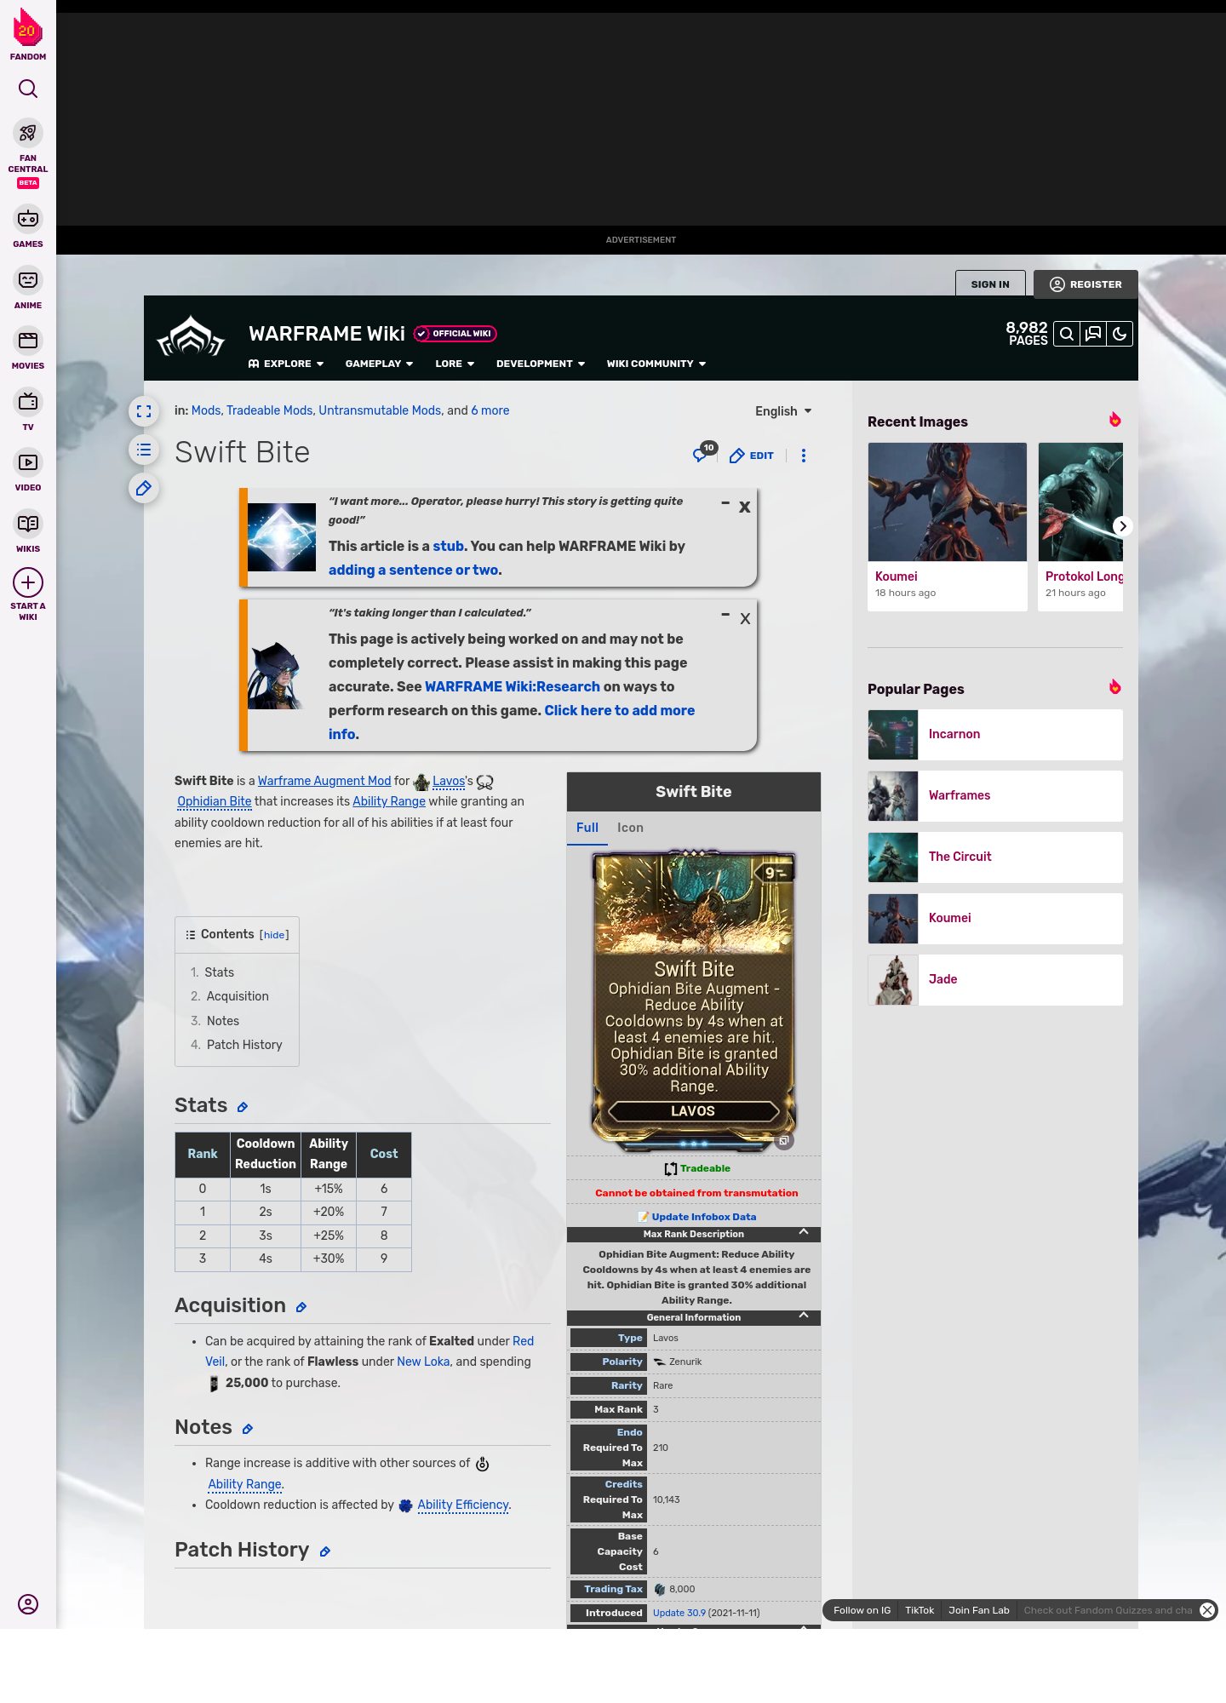Screen dimensions: 1226x1703
Task: Edit the Stats section via pencil icon
Action: pos(243,1107)
